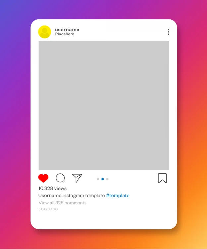
Task: Open the three-dot more options menu
Action: point(168,32)
